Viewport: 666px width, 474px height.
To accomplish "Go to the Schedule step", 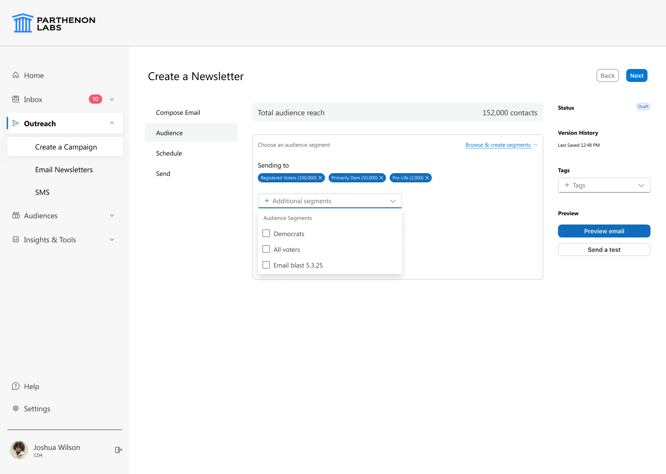I will 191,153.
